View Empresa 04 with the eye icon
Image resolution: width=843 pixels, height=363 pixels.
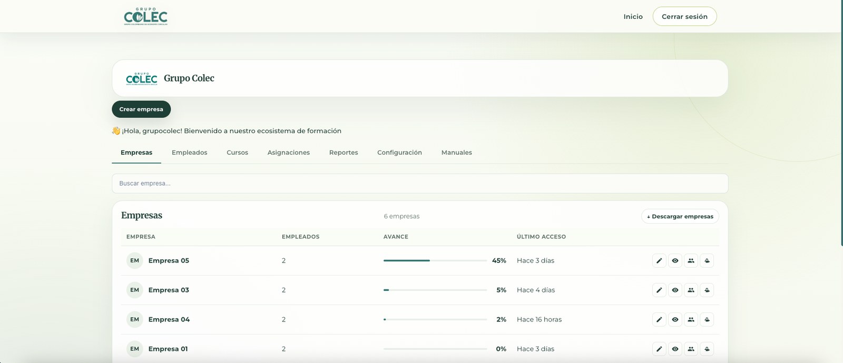pos(675,319)
